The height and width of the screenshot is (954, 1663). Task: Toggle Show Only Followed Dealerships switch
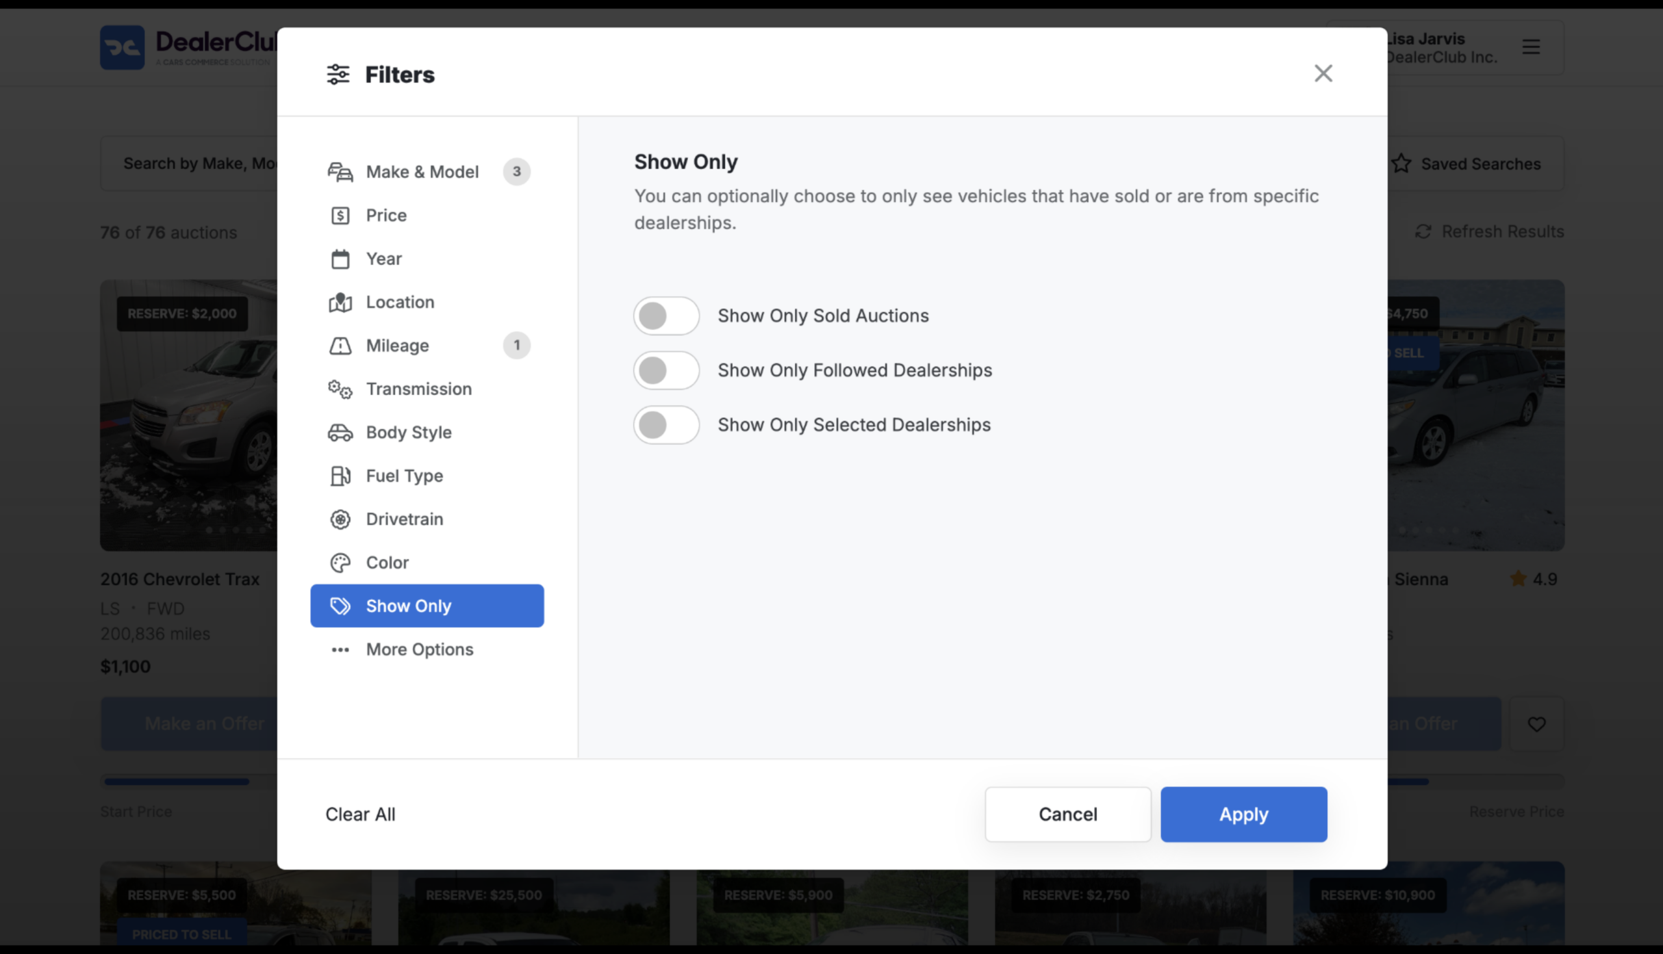tap(666, 370)
